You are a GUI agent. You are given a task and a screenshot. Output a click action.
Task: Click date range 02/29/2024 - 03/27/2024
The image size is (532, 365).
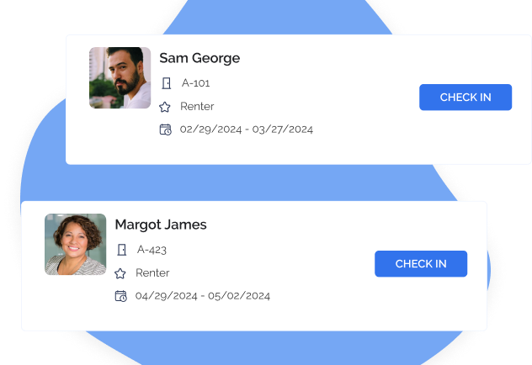click(x=247, y=130)
